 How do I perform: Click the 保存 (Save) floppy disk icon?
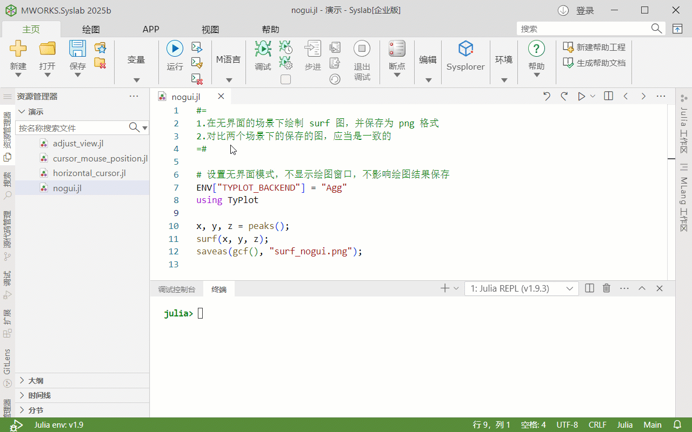77,49
